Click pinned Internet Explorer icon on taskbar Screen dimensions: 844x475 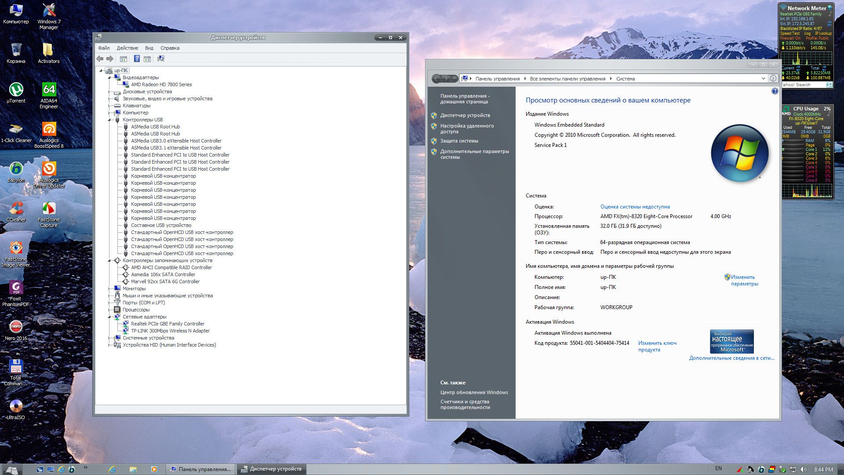112,469
